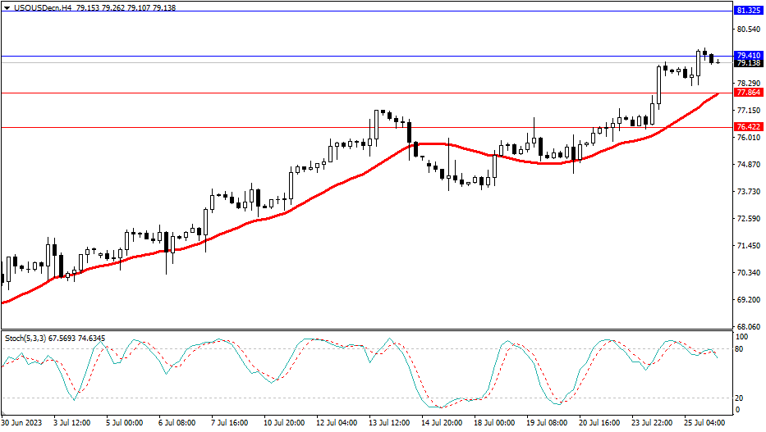Click the gray 79.138 current price label
Image resolution: width=766 pixels, height=432 pixels.
coord(748,63)
